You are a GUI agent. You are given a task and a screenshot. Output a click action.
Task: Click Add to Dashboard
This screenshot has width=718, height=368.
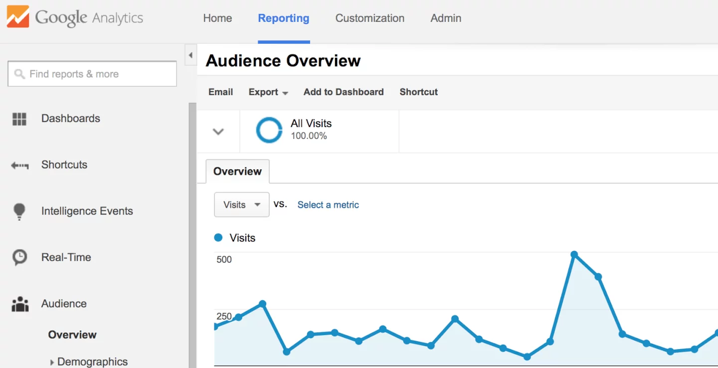pyautogui.click(x=343, y=92)
